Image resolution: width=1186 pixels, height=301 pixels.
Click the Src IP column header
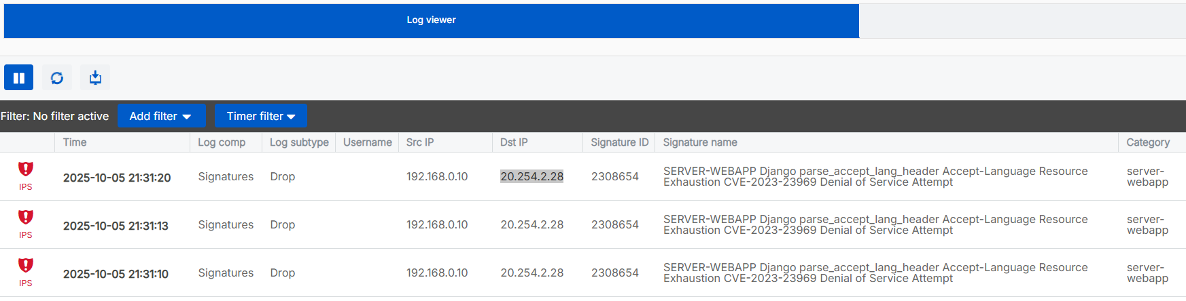pos(419,142)
